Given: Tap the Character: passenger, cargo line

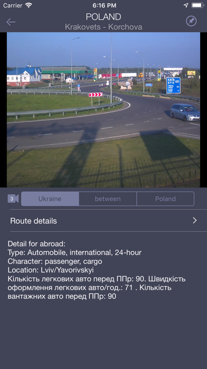Looking at the screenshot, I should pos(55,261).
